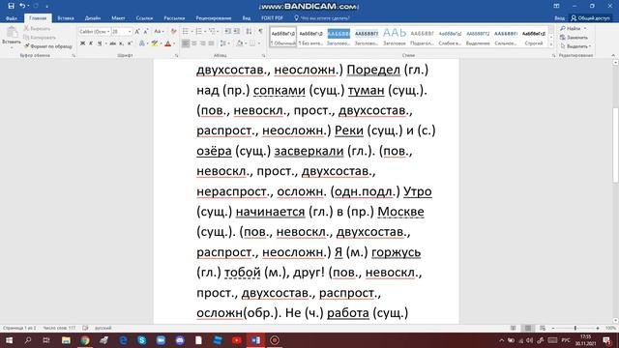Toggle underline (Ч) formatting
The image size is (619, 348).
coord(100,43)
